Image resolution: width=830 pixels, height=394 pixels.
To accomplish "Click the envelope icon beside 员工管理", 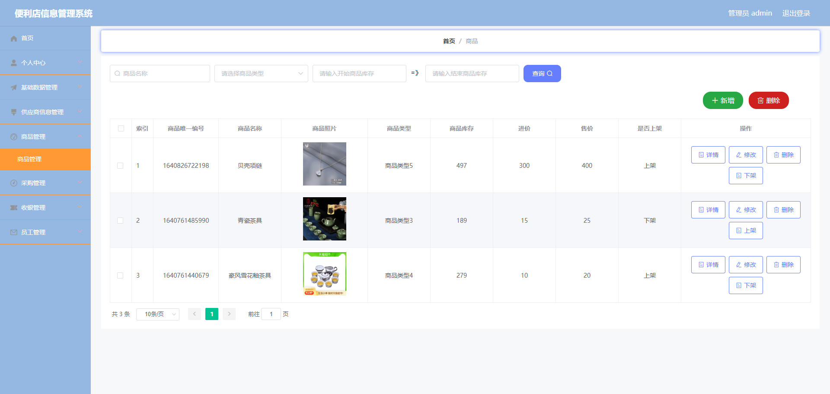I will point(14,233).
